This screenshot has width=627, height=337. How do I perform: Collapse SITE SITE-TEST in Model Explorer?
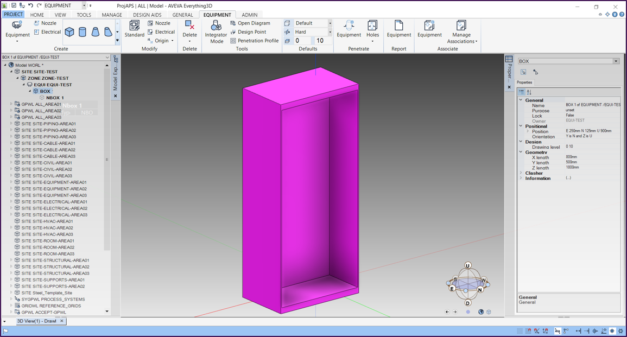point(11,72)
